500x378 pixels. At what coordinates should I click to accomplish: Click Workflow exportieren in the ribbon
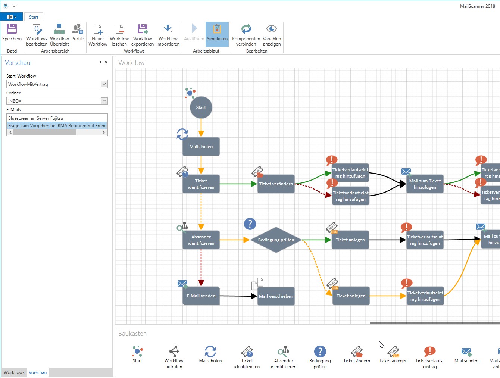click(x=143, y=29)
